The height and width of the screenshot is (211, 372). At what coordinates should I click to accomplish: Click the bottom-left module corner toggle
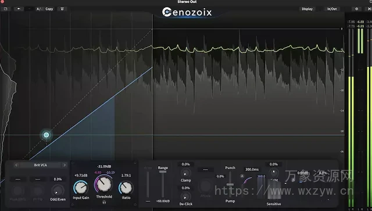73,205
